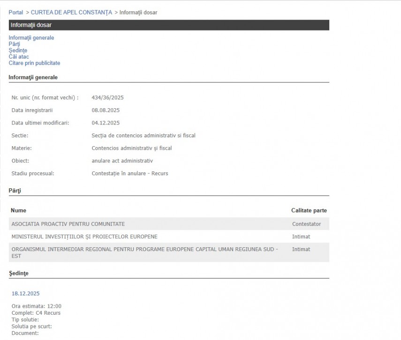Click the Secția de contencios administrativ value
This screenshot has height=340, width=401.
143,135
